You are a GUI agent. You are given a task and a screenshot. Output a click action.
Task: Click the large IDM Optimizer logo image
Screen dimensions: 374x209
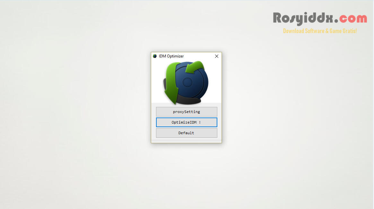(x=186, y=83)
